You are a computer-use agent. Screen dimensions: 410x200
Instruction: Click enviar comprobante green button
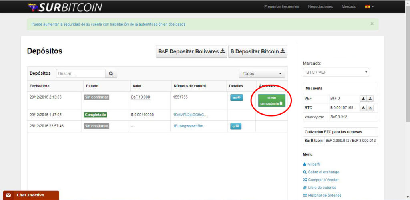[272, 101]
